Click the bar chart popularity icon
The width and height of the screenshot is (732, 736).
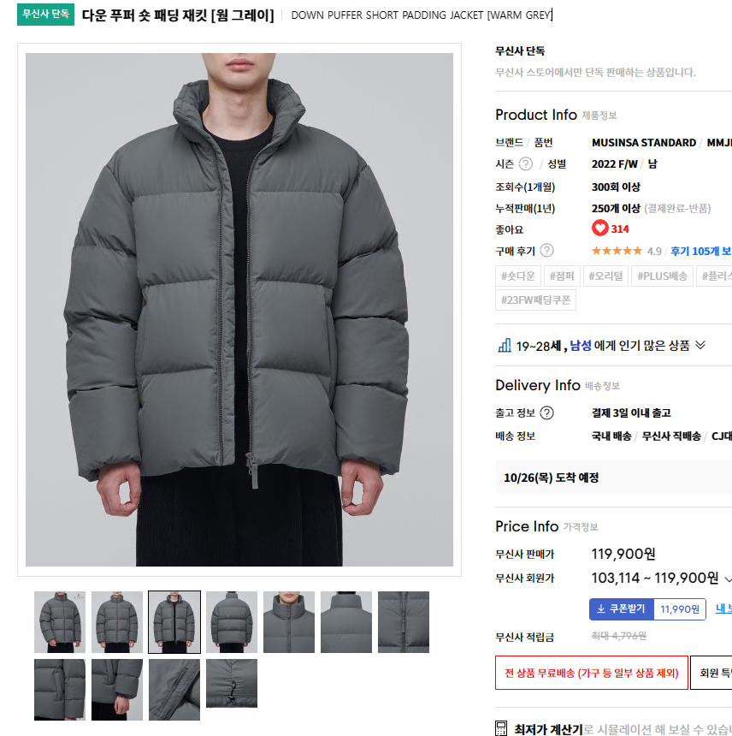[504, 346]
